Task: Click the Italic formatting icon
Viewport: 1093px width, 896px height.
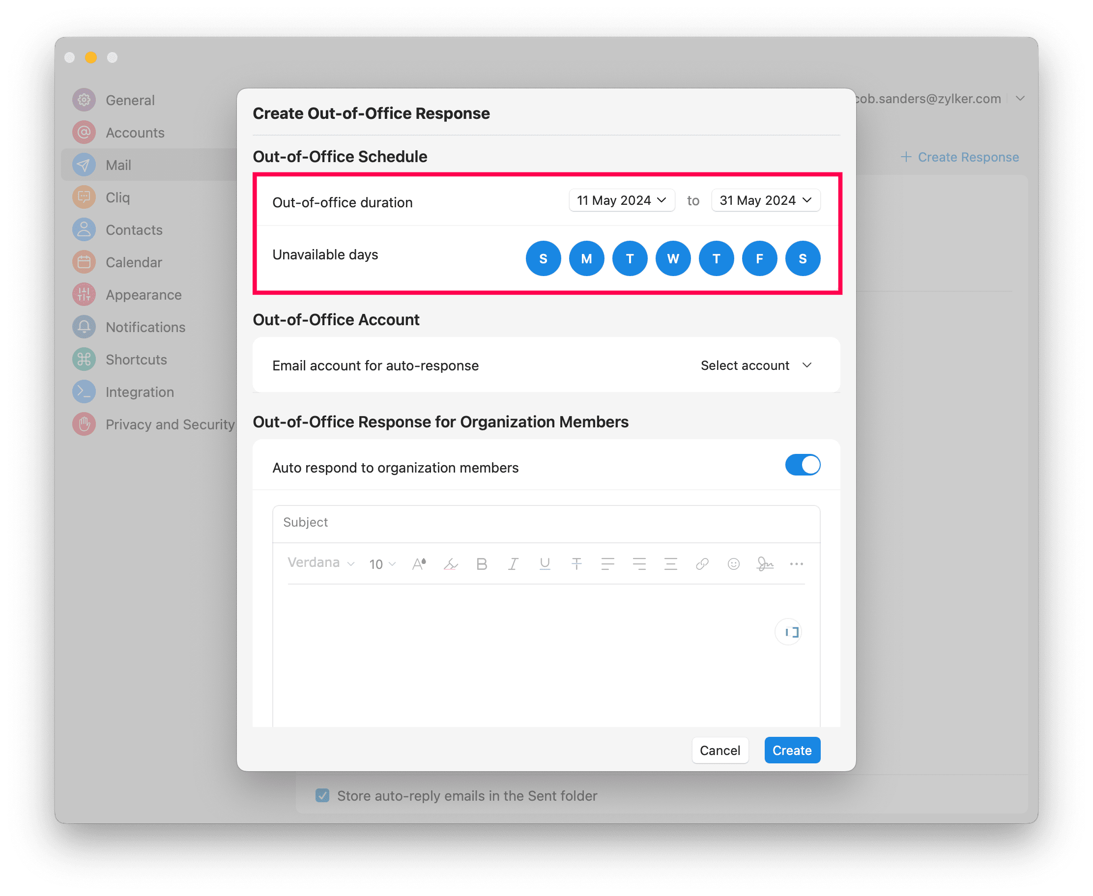Action: click(513, 564)
